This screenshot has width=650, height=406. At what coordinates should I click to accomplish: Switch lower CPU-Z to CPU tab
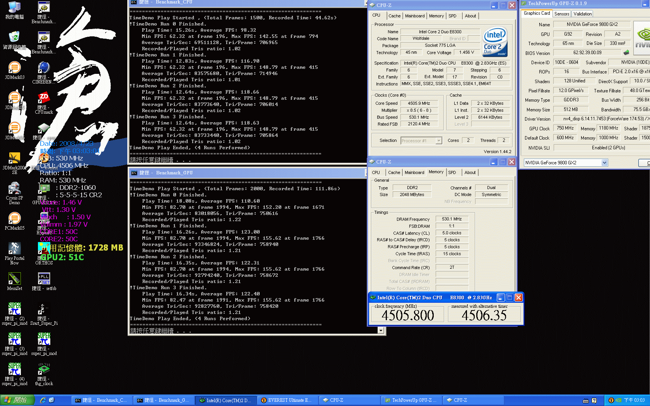376,172
